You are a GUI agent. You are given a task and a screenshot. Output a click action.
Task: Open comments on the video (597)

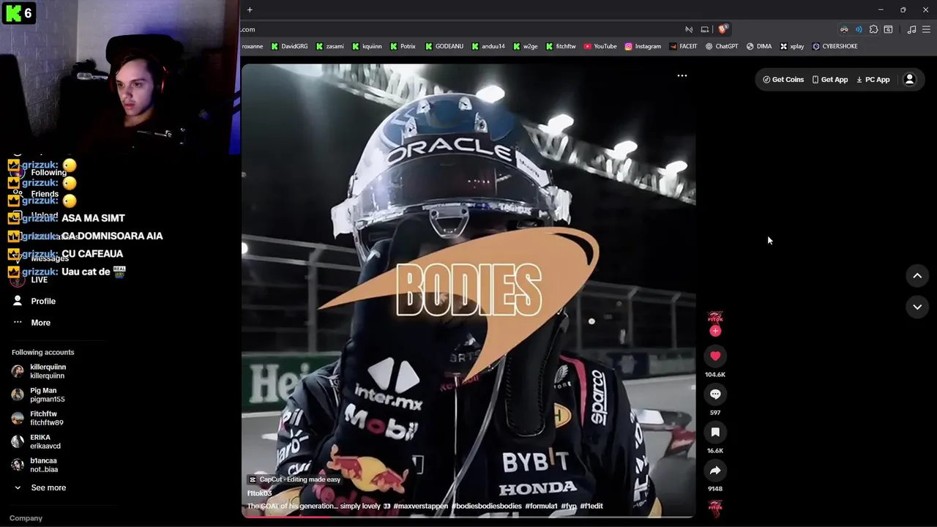(715, 394)
